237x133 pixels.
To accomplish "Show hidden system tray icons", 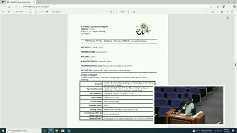I will click(215, 130).
